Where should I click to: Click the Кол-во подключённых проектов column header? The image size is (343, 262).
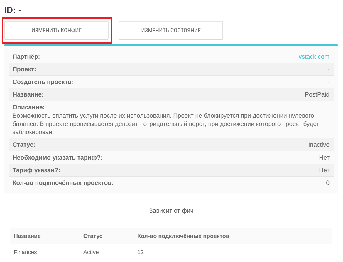[x=183, y=236]
